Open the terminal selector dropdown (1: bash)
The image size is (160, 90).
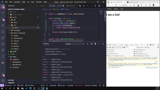point(74,44)
